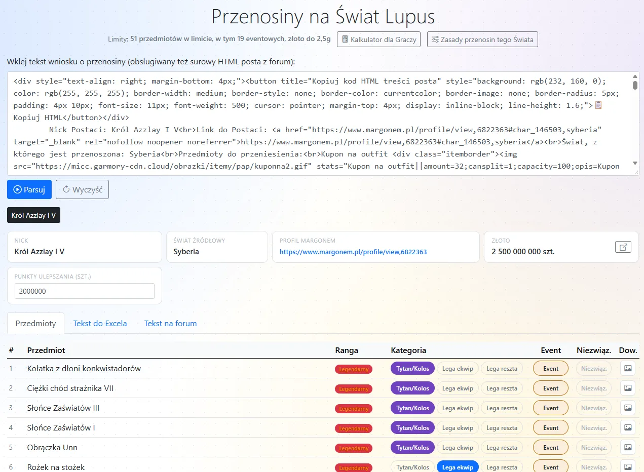Viewport: 644px width, 472px height.
Task: Click item name Rożek na stożek
Action: pyautogui.click(x=56, y=467)
